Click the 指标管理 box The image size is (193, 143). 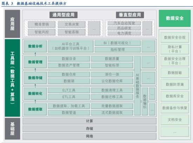pos(118,50)
